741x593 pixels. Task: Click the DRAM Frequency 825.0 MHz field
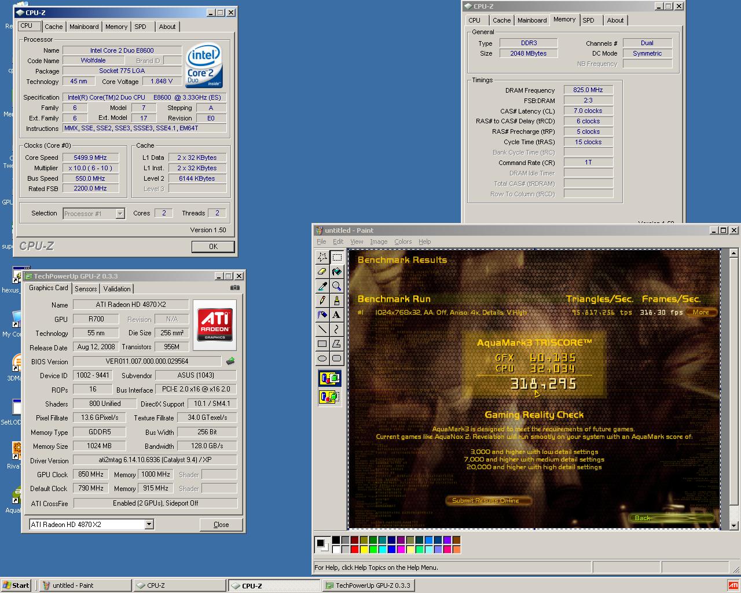pyautogui.click(x=588, y=90)
